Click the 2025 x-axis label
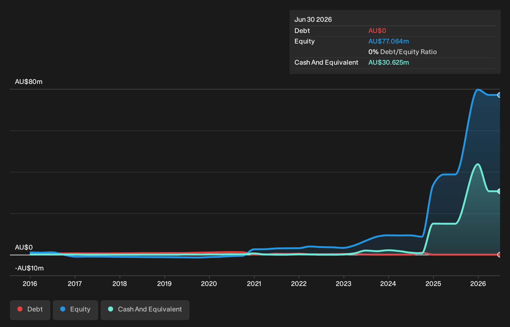The height and width of the screenshot is (327, 510). point(433,283)
